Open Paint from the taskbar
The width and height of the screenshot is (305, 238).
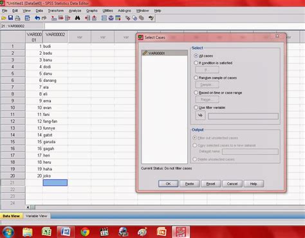142,232
